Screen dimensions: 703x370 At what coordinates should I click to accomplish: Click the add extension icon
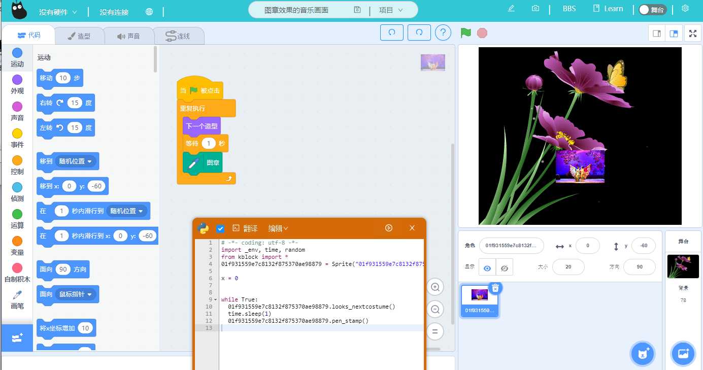coord(17,338)
